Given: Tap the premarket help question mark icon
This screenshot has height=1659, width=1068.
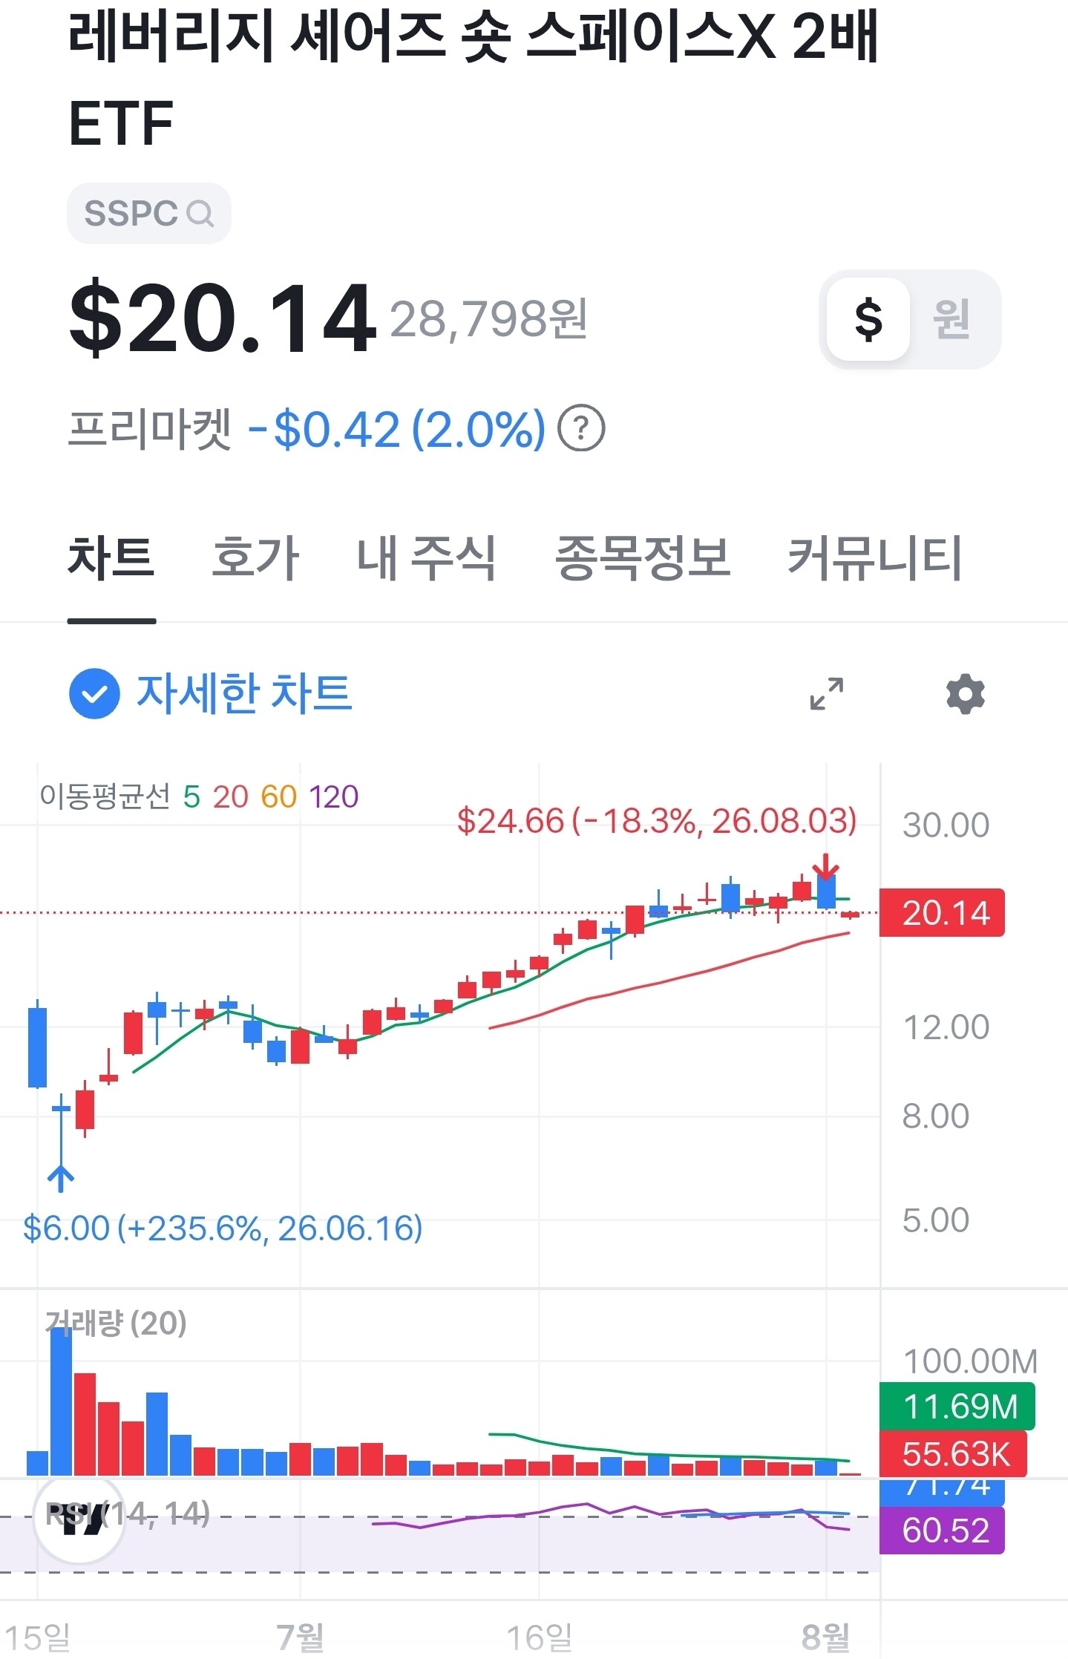Looking at the screenshot, I should [x=581, y=428].
